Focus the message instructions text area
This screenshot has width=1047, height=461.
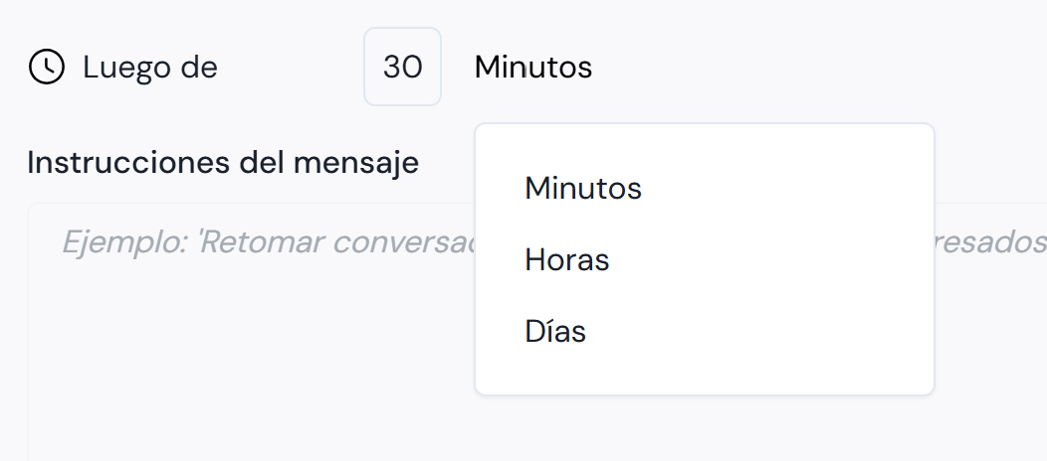(x=249, y=348)
